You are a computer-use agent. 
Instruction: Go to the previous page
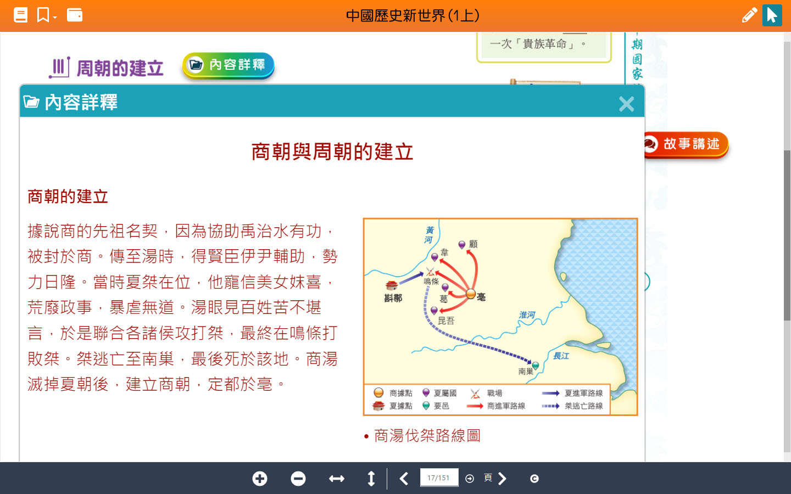(x=404, y=479)
